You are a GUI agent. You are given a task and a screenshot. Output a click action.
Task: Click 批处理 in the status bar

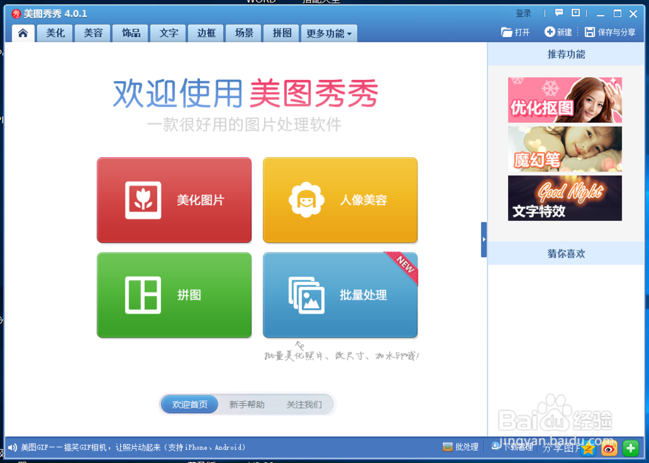pos(460,447)
